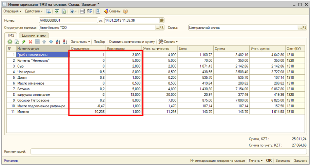Click the Подбор button
This screenshot has width=311, height=166.
click(x=99, y=42)
